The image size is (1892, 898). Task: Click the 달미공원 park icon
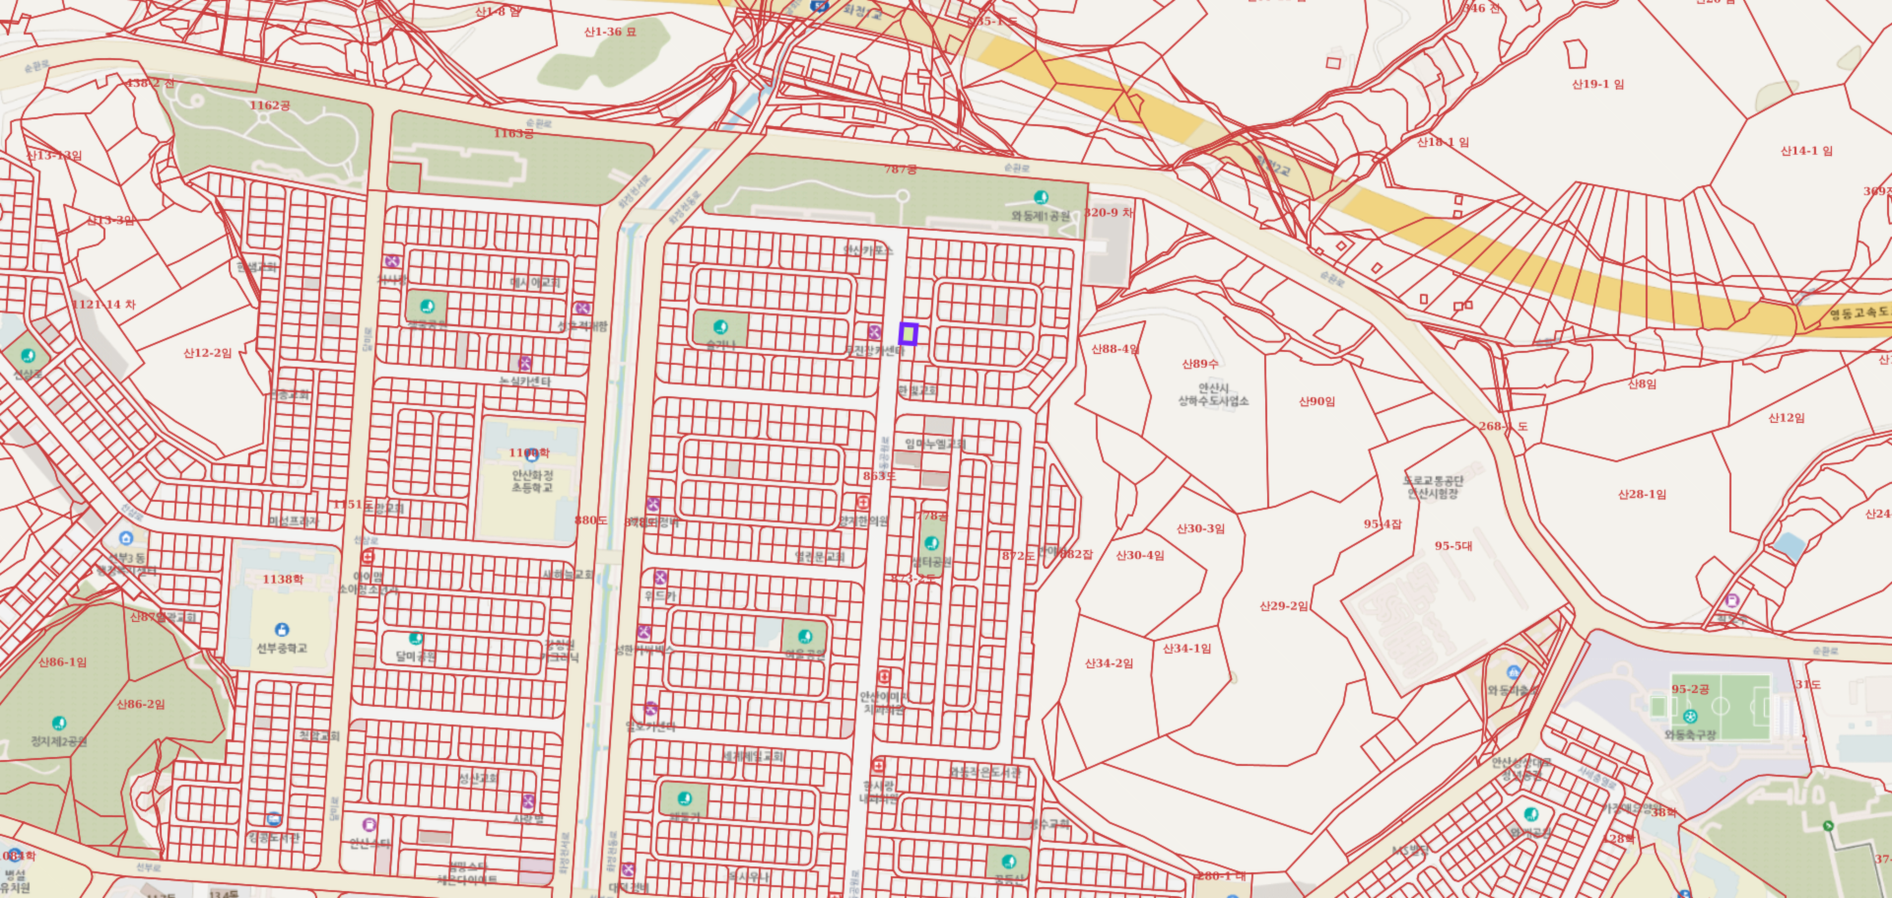click(416, 639)
